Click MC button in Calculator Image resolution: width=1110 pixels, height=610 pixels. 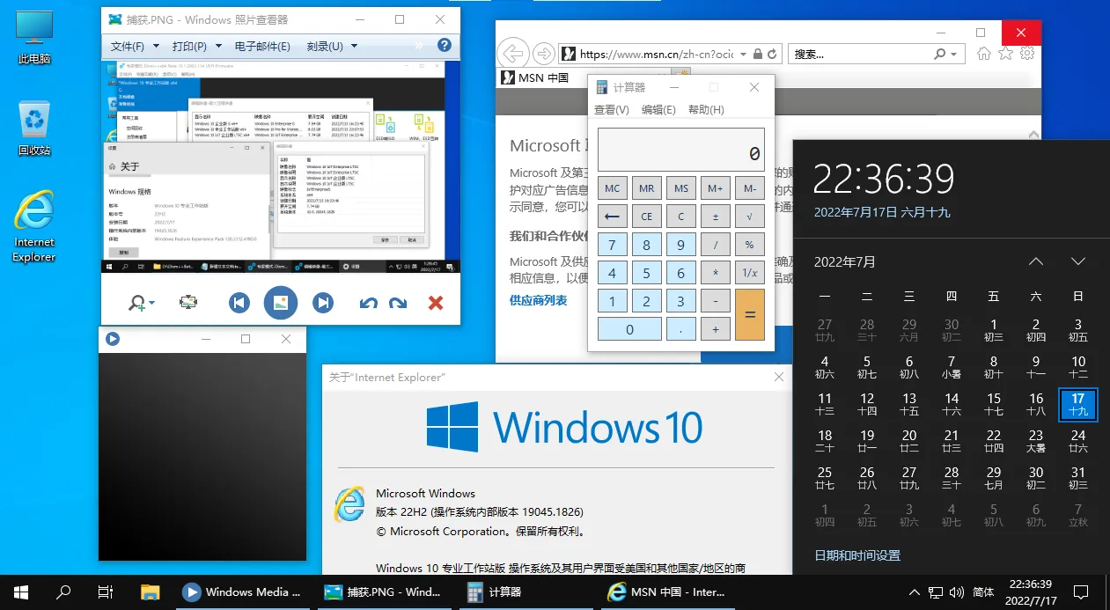(x=612, y=188)
